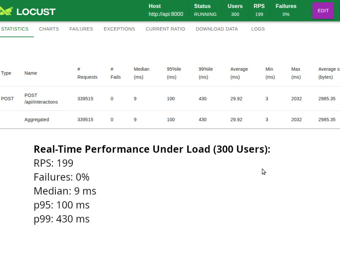This screenshot has width=340, height=255.
Task: Click the 'p99: 430 ms' line
Action: point(62,219)
